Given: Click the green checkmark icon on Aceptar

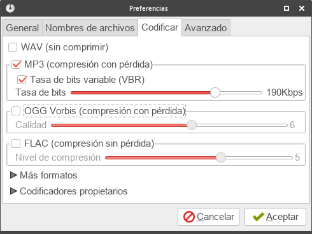Looking at the screenshot, I should 259,217.
